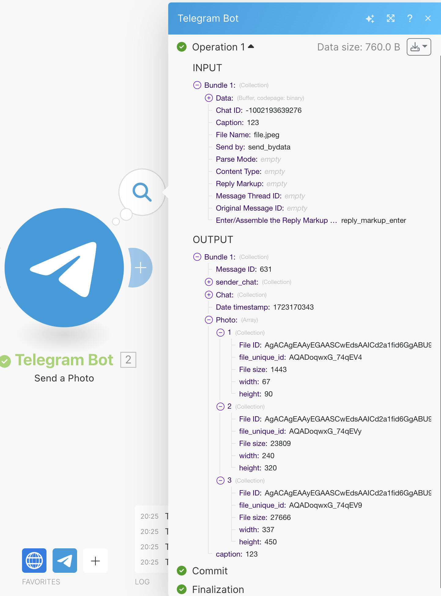Click file_unique_id AQADoqwxG_74qEVy
Screen dimensions: 441x596
pos(300,431)
